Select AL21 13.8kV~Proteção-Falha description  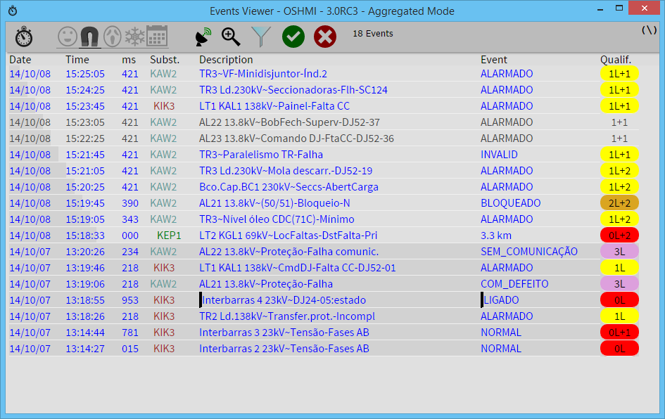266,284
